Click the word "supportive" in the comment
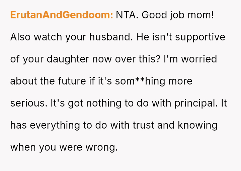Image resolution: width=241 pixels, height=171 pixels. pos(200,37)
